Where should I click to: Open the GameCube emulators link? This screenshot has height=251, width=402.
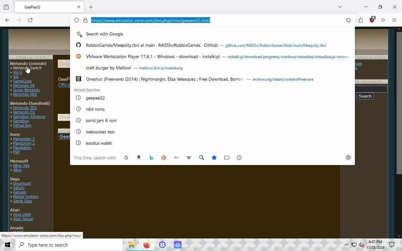click(22, 81)
